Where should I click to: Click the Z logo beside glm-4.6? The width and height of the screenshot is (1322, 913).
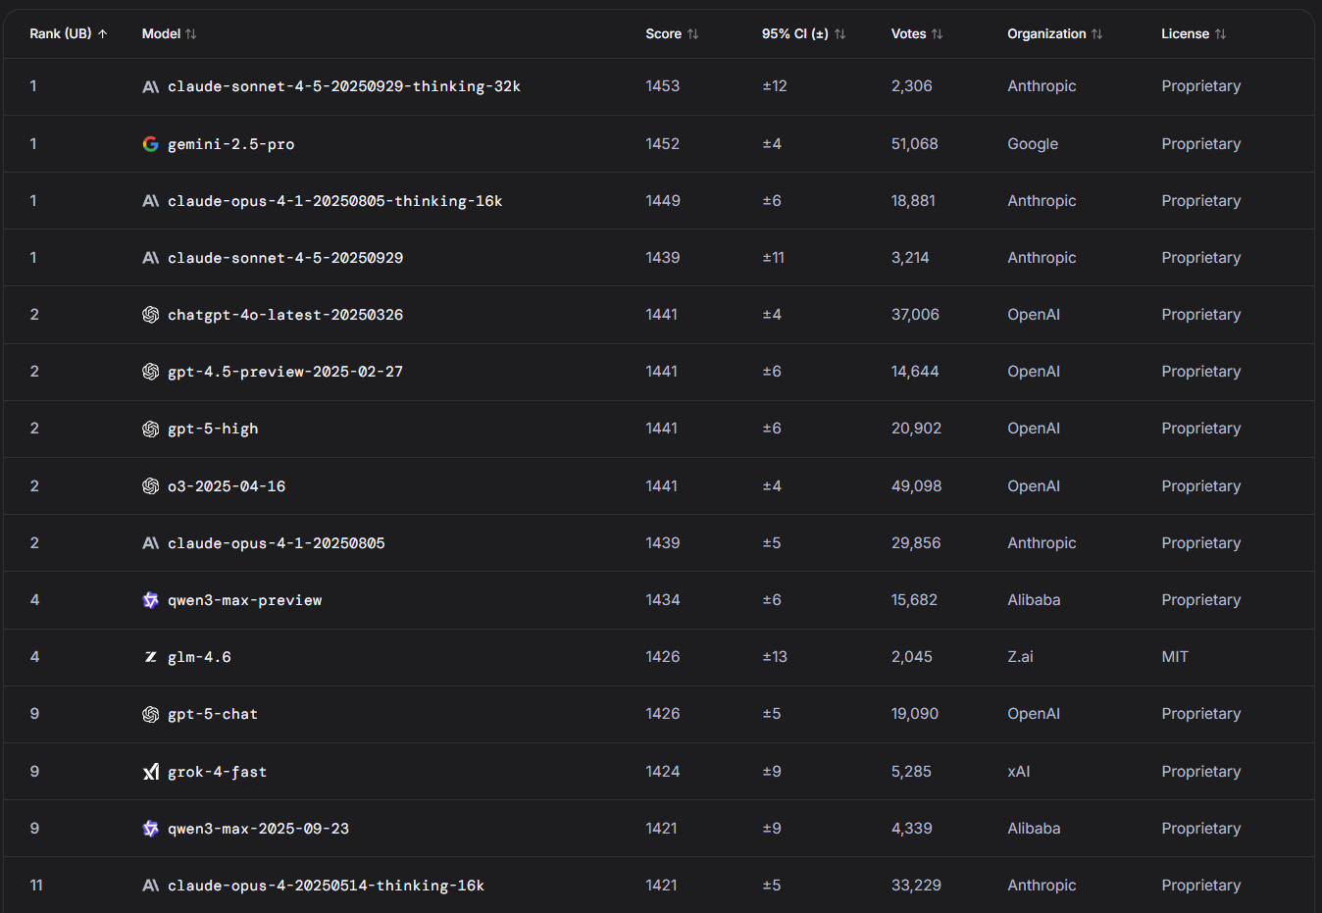[151, 657]
